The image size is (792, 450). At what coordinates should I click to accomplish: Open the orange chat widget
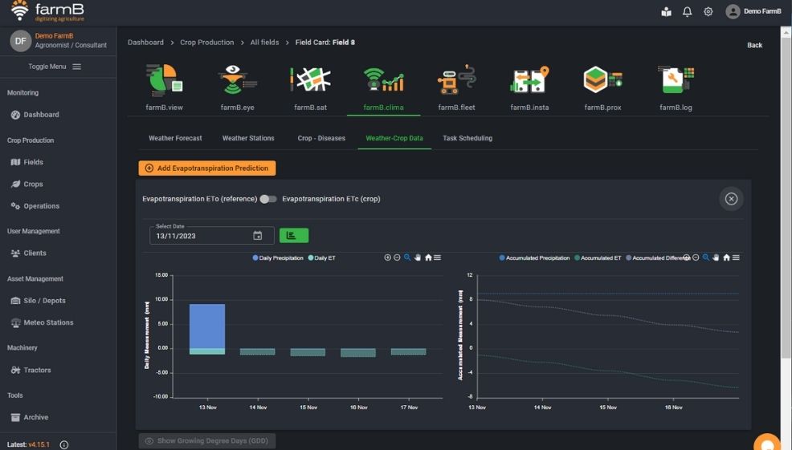(x=767, y=442)
